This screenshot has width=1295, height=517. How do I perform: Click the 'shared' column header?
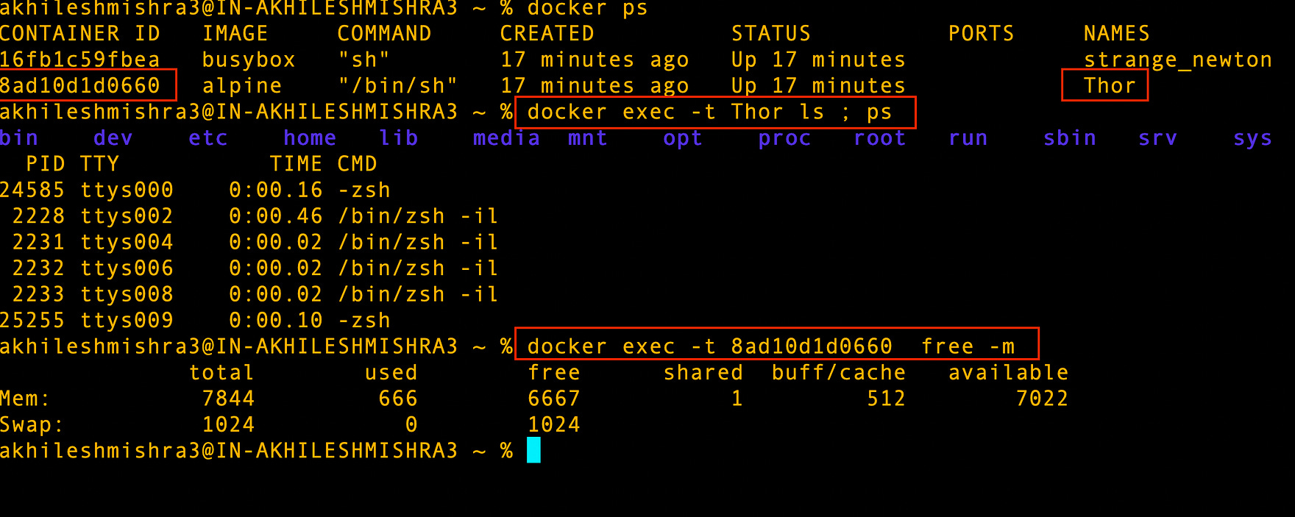pos(703,373)
